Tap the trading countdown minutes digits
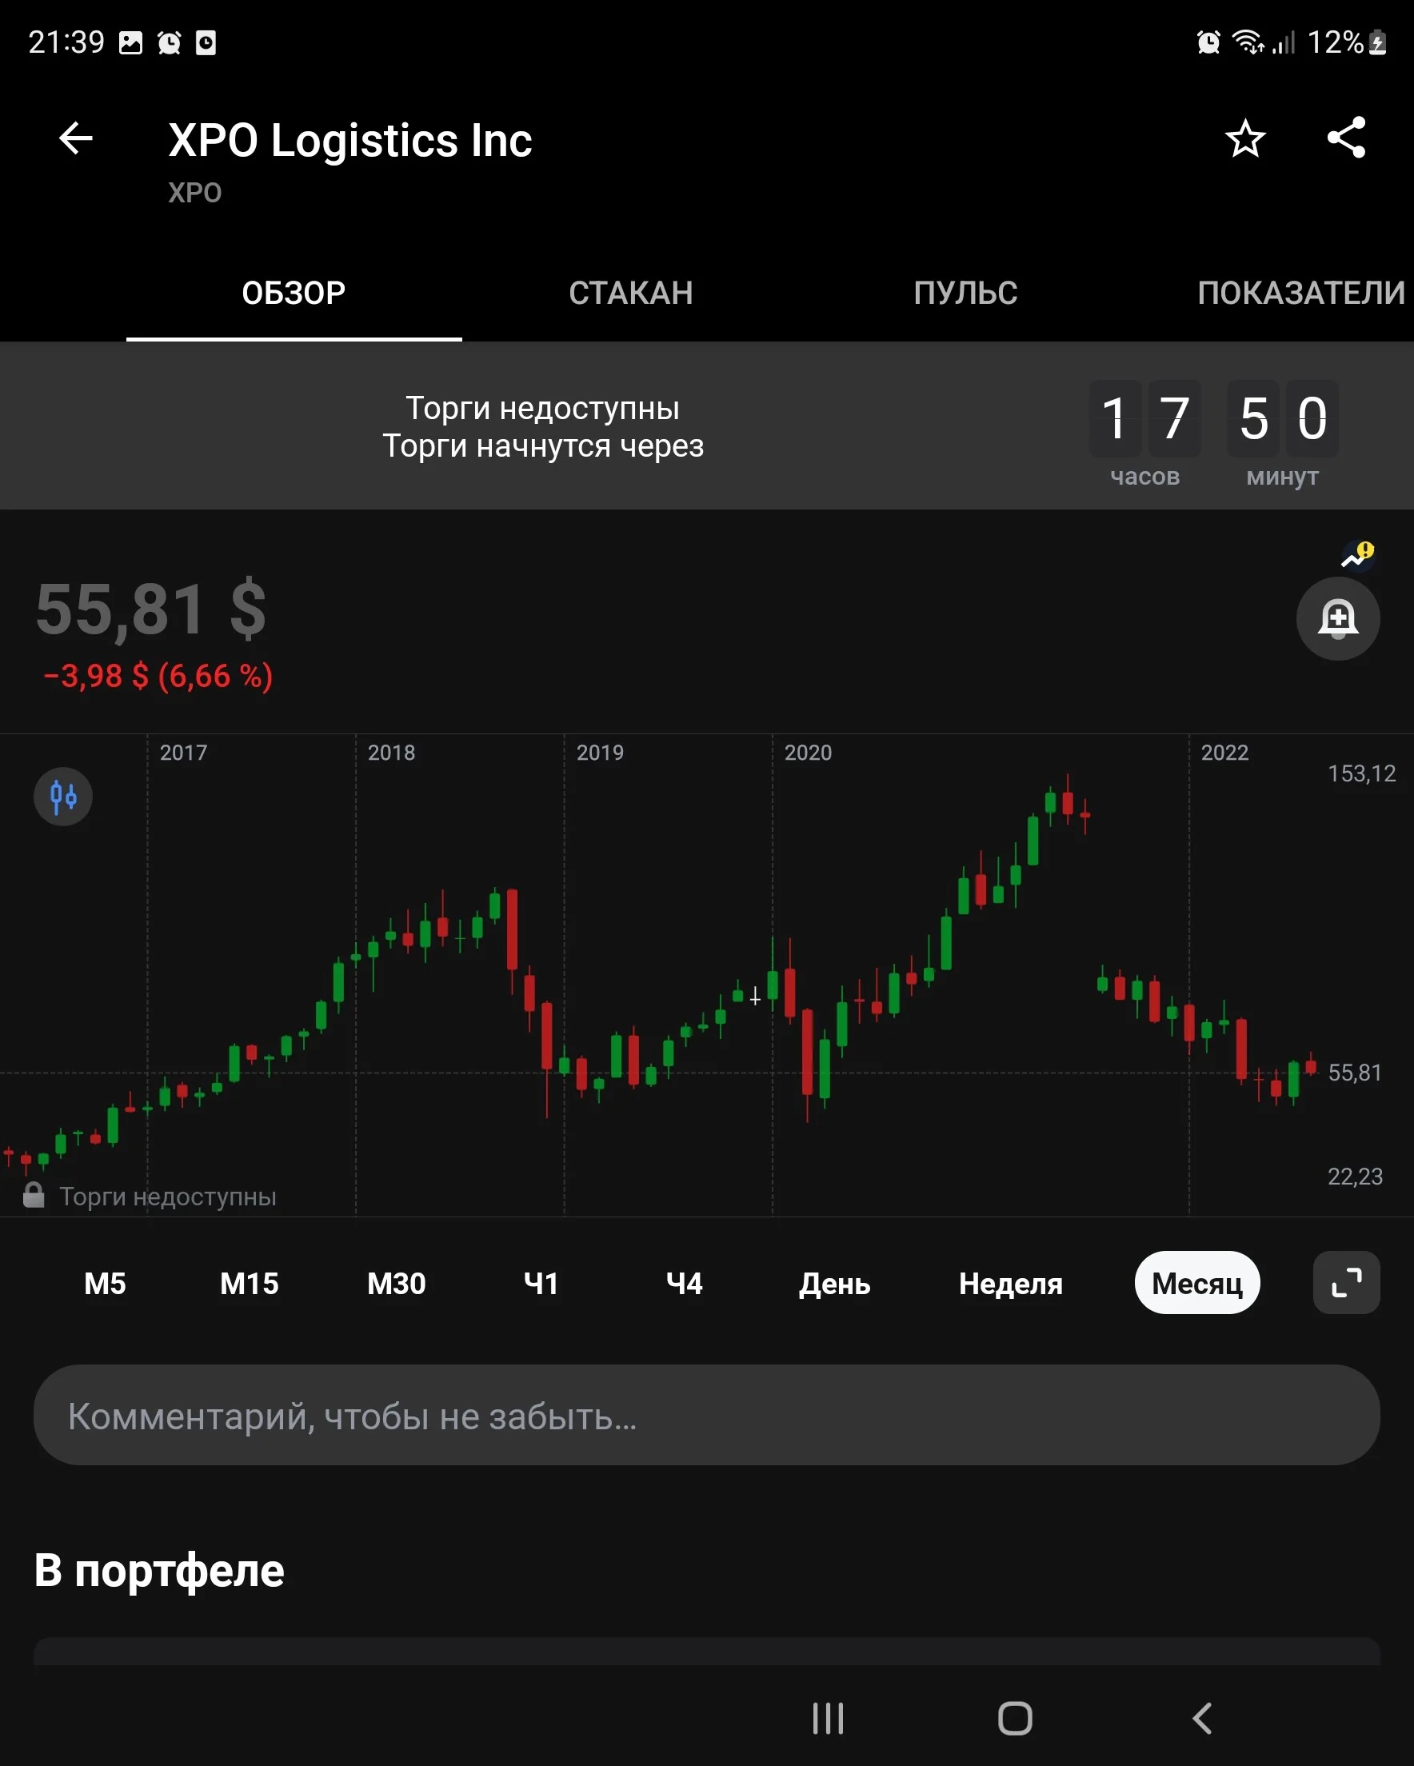This screenshot has width=1414, height=1766. point(1282,418)
